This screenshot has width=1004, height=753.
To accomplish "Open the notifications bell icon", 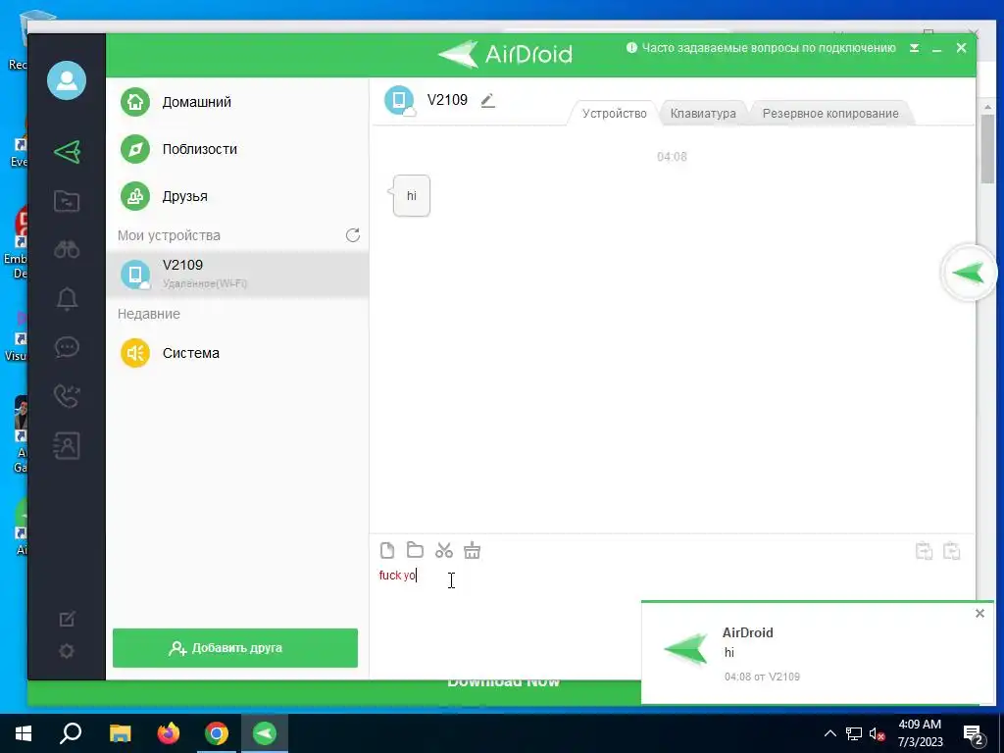I will coord(67,298).
